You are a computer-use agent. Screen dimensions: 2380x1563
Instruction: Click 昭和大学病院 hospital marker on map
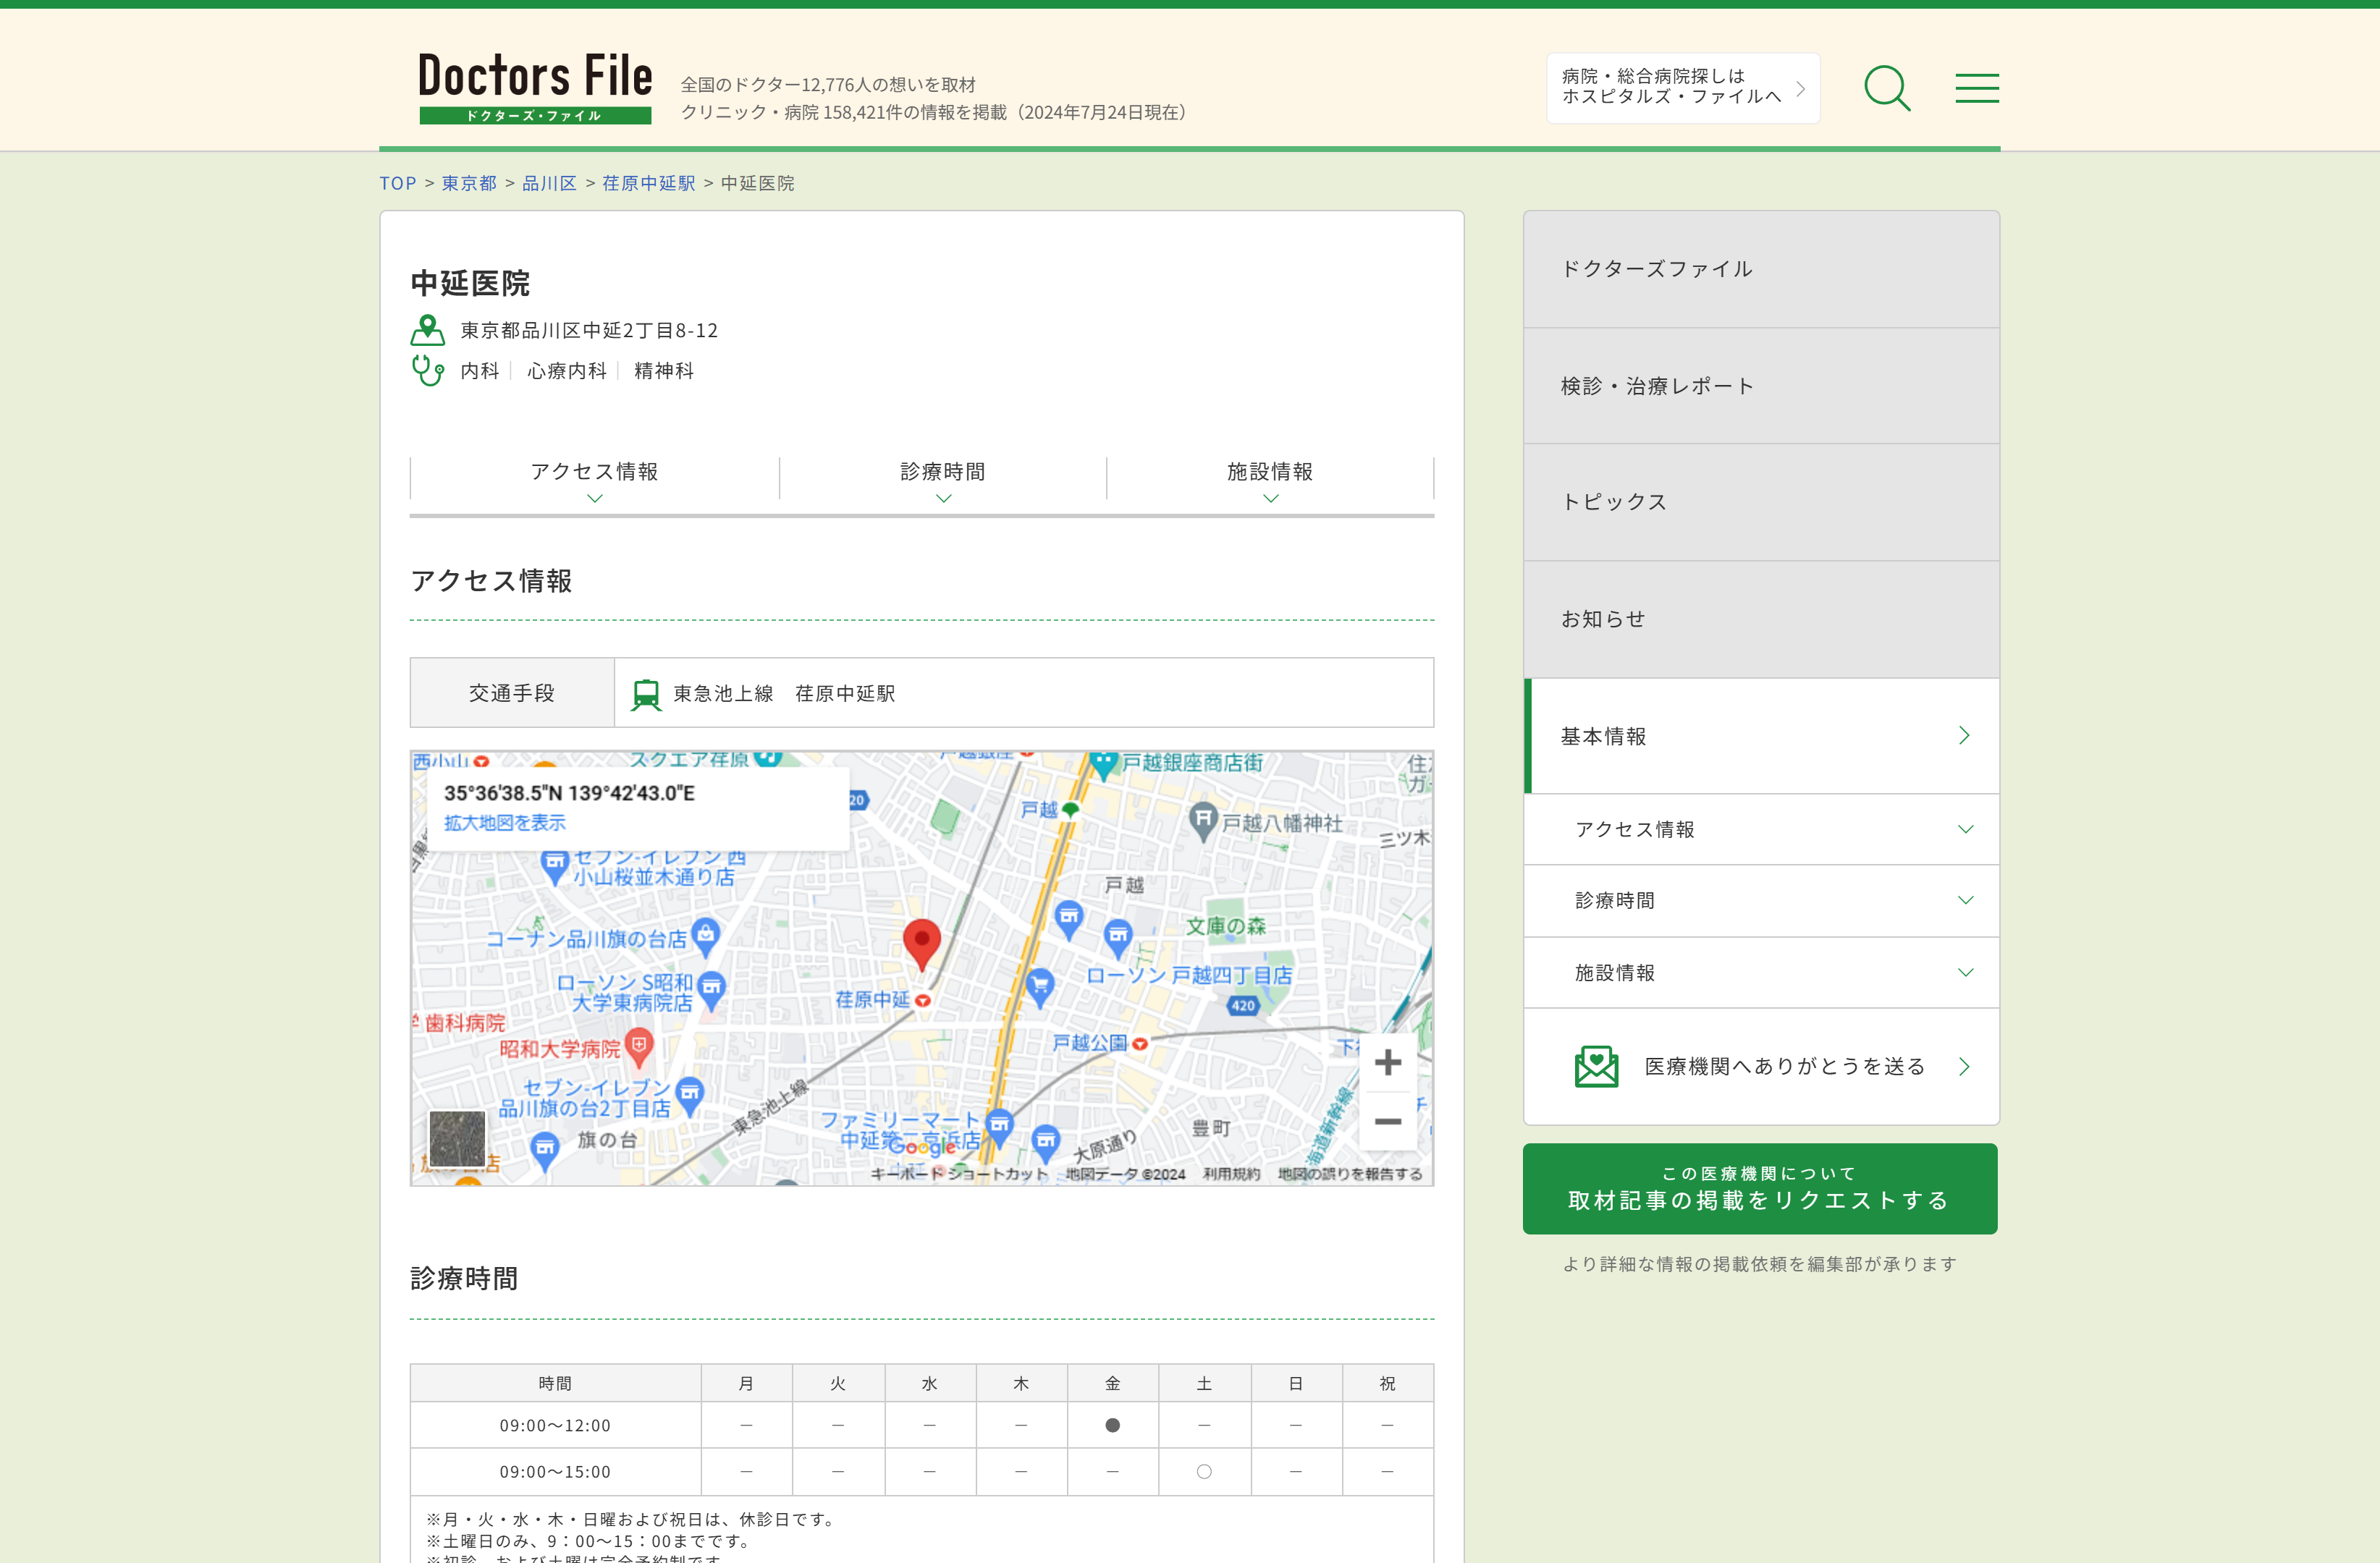click(639, 1046)
